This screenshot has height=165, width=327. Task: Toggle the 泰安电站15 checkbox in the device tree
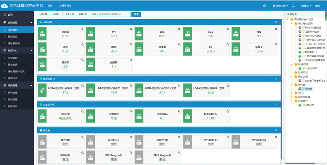point(303,52)
